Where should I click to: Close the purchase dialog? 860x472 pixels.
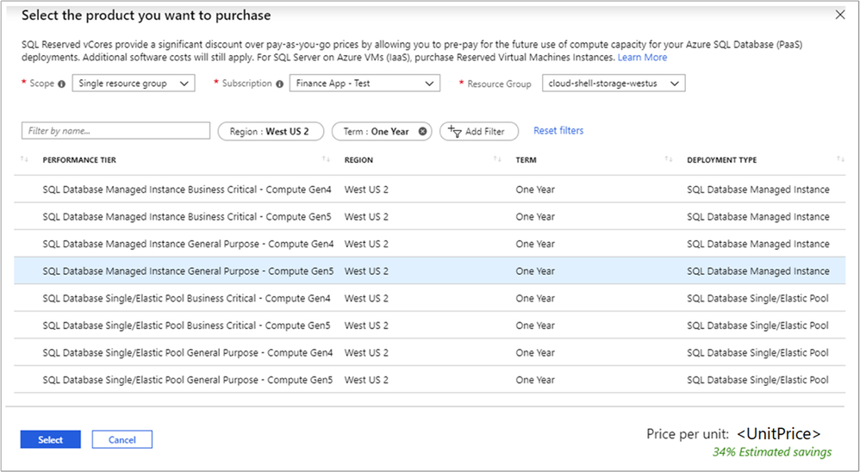pos(840,16)
